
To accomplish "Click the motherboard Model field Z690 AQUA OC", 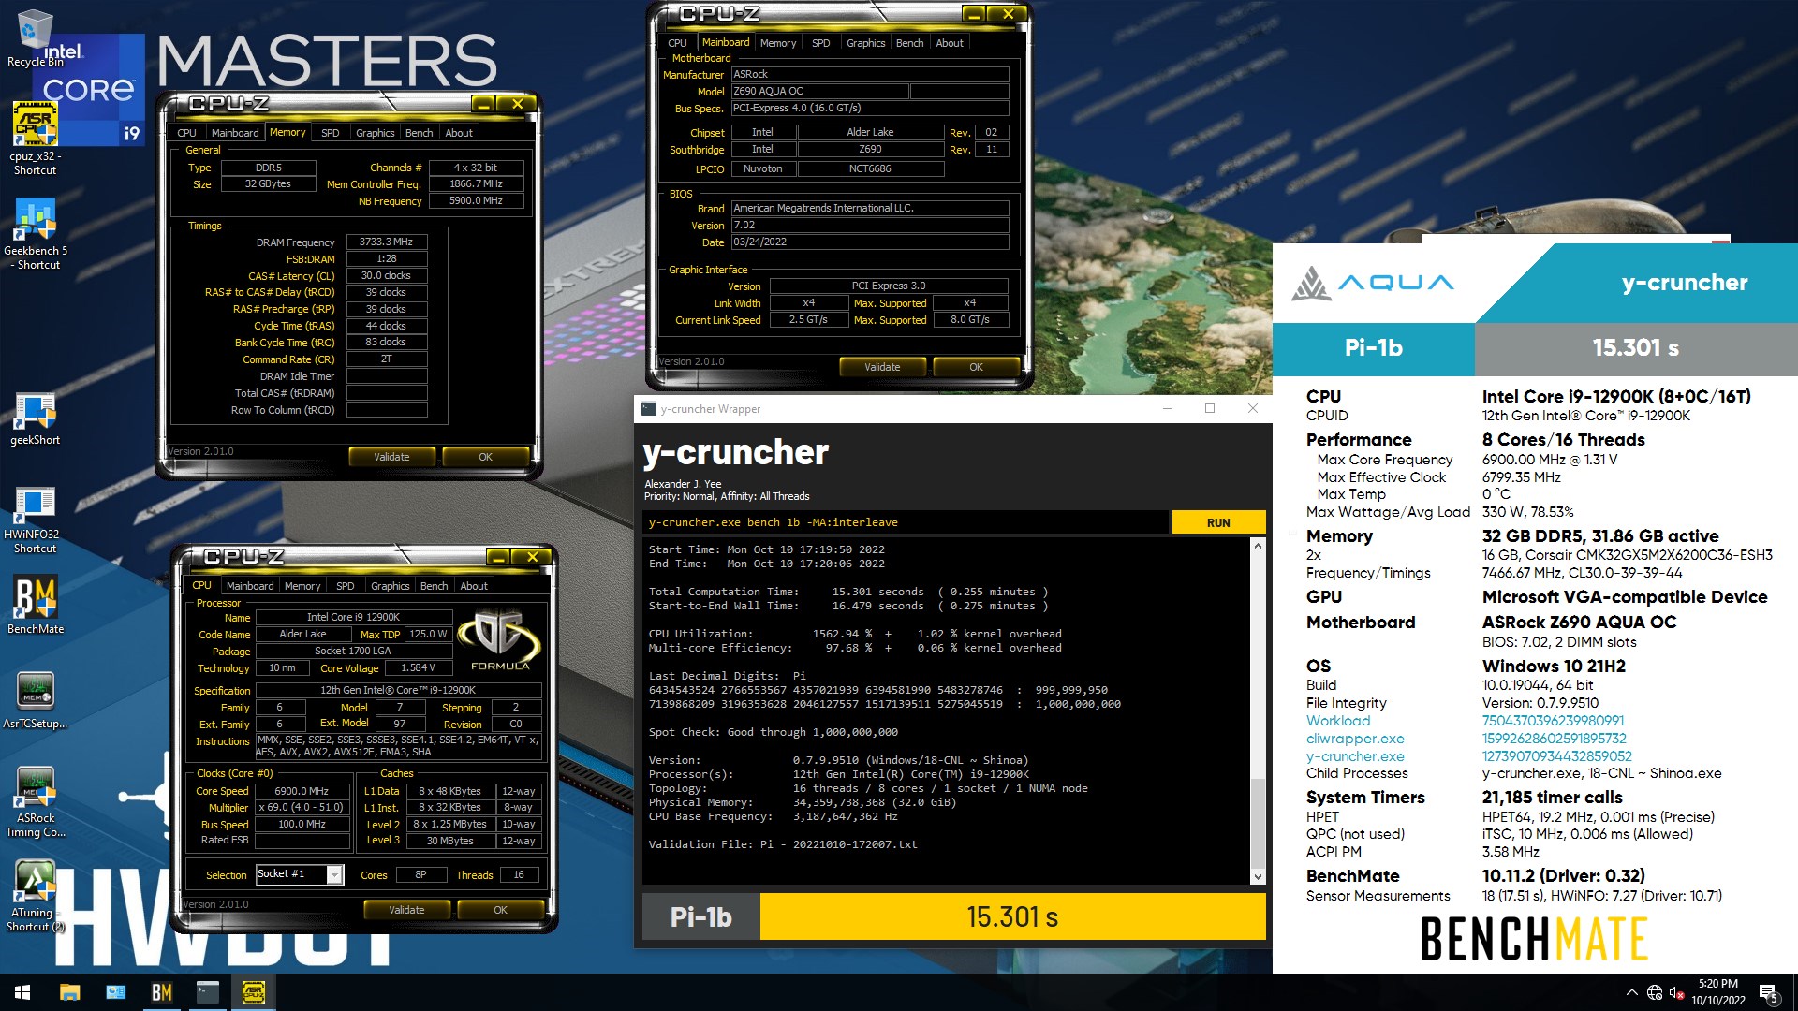I will (819, 91).
